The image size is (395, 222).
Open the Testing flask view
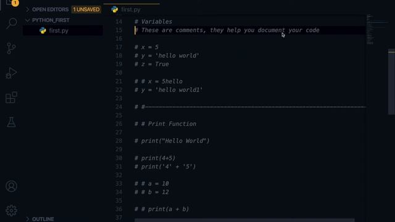tap(11, 122)
